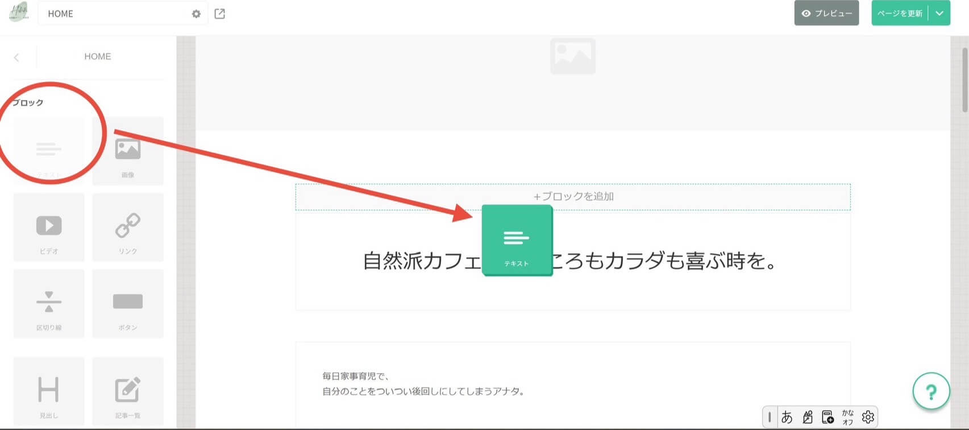
Task: Choose the 見出し heading block
Action: coord(49,391)
